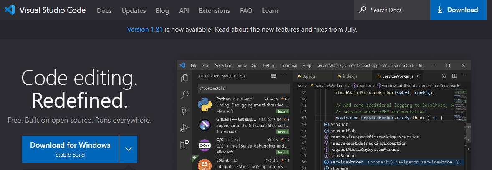Select the highlighted serviceWorker property suggestion
492x170 pixels.
tap(394, 162)
